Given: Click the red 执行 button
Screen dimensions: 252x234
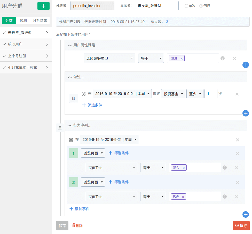Looking at the screenshot, I should click(241, 225).
